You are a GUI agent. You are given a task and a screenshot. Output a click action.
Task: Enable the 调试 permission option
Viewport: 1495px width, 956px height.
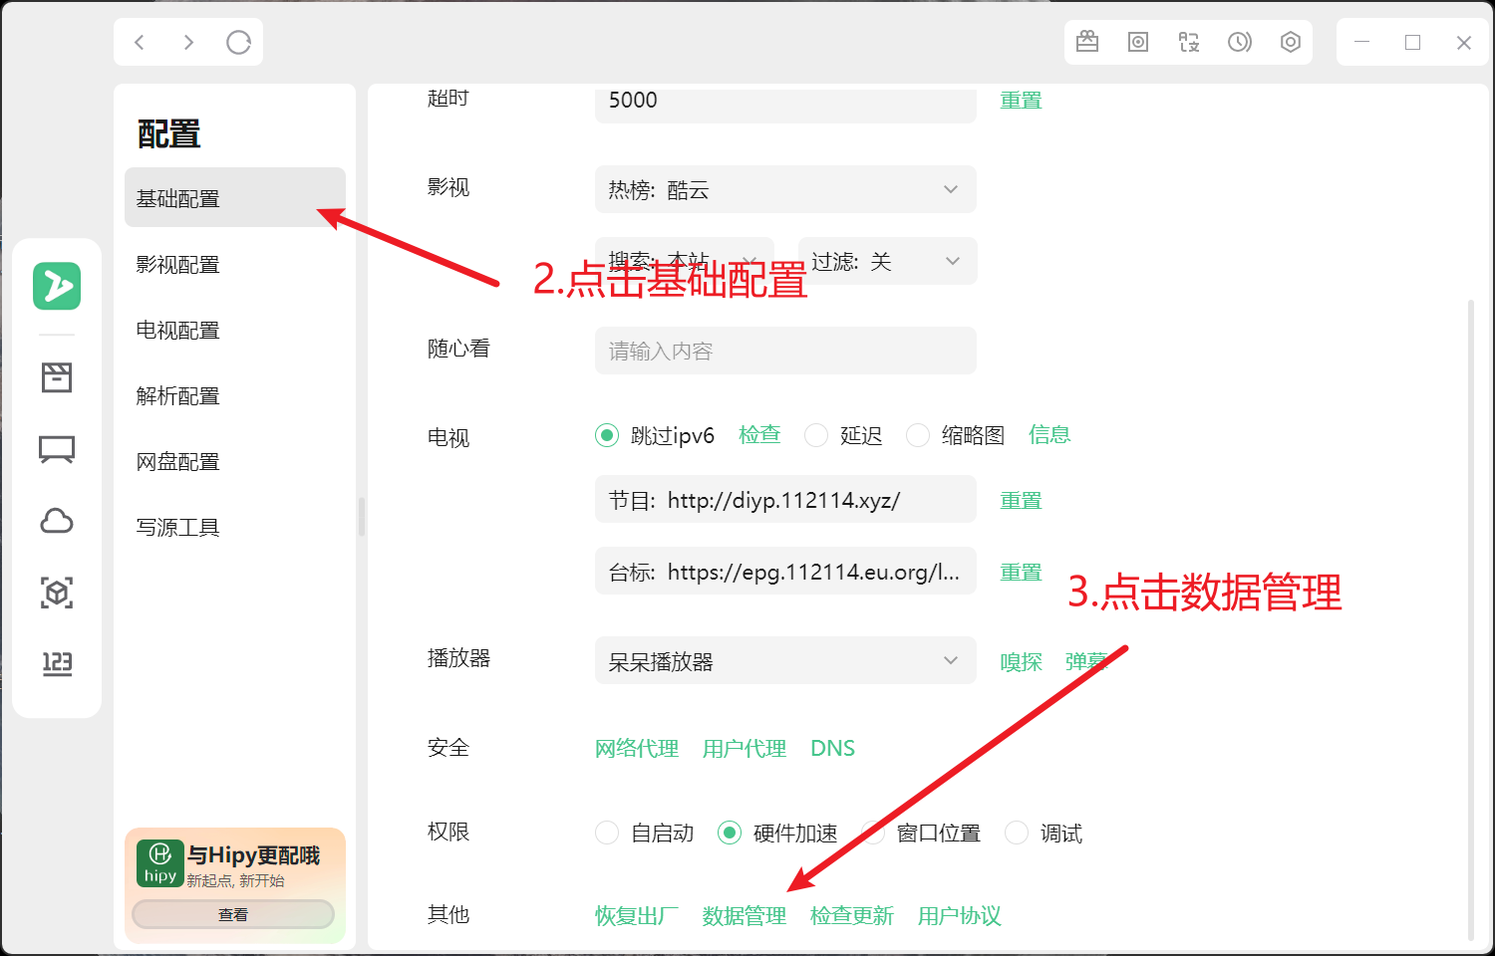pos(1017,833)
